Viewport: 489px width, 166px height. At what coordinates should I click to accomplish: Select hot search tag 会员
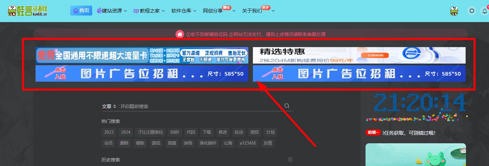pyautogui.click(x=108, y=143)
